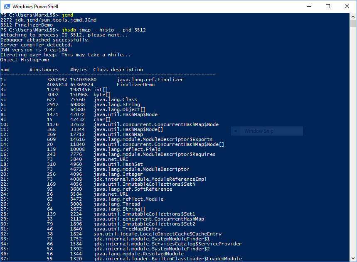357x262 pixels.
Task: Click 'java.lang.Thread' entry
Action: 116,204
